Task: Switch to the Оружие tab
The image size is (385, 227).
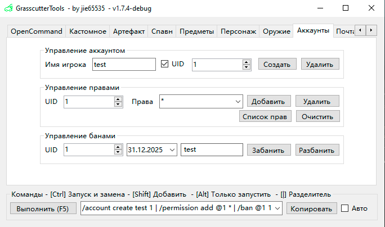Action: [276, 31]
